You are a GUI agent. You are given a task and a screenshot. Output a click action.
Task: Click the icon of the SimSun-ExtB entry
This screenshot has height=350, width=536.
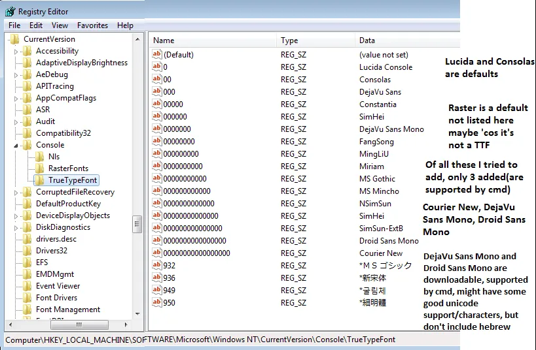coord(157,228)
